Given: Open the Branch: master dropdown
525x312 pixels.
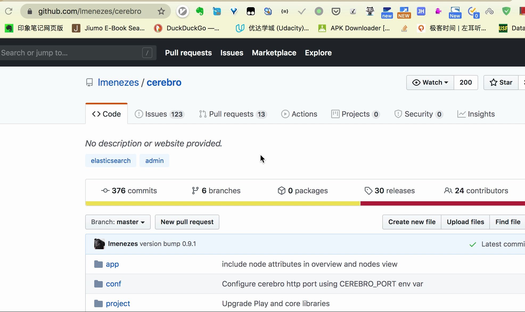Looking at the screenshot, I should point(118,222).
